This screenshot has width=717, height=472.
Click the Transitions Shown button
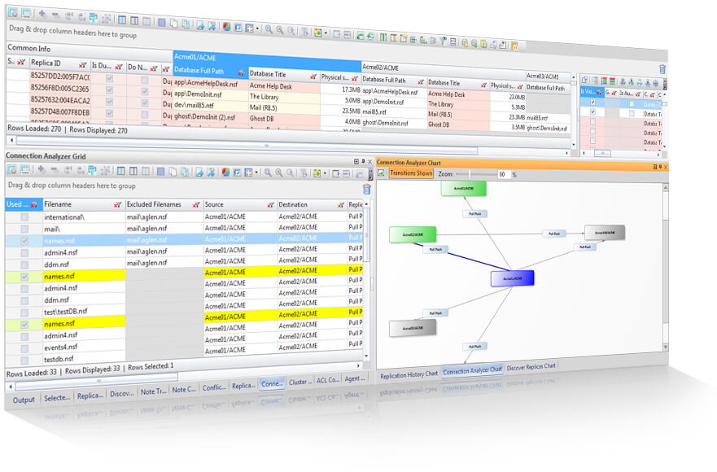click(x=411, y=173)
